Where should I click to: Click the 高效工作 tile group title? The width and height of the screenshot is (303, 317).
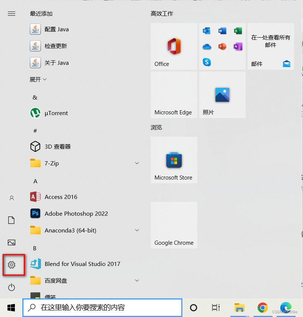click(162, 13)
